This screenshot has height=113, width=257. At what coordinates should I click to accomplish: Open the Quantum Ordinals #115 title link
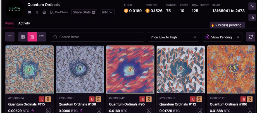[x=27, y=104]
